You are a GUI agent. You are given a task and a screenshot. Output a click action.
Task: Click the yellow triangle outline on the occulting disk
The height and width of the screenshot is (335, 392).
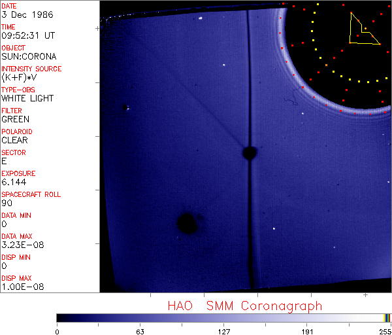[365, 28]
